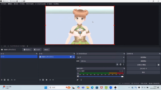Add a new source with plus icon
The height and width of the screenshot is (90, 161).
pyautogui.click(x=40, y=80)
